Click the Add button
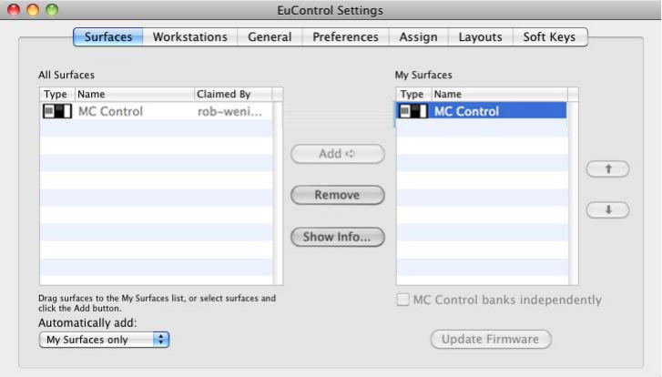The width and height of the screenshot is (662, 377). (x=337, y=154)
